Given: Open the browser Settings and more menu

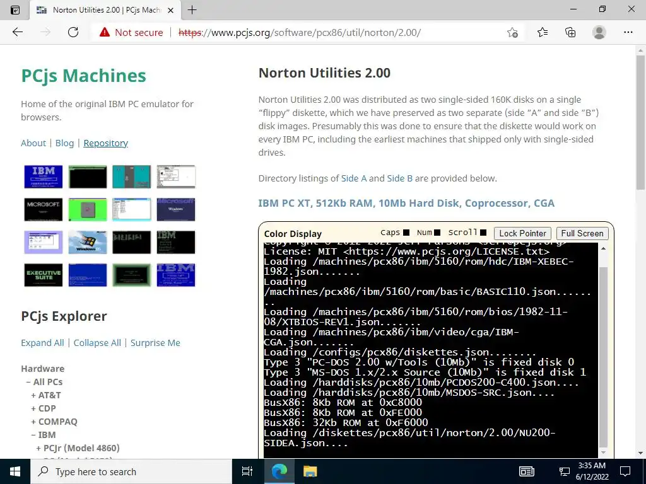Looking at the screenshot, I should 628,32.
